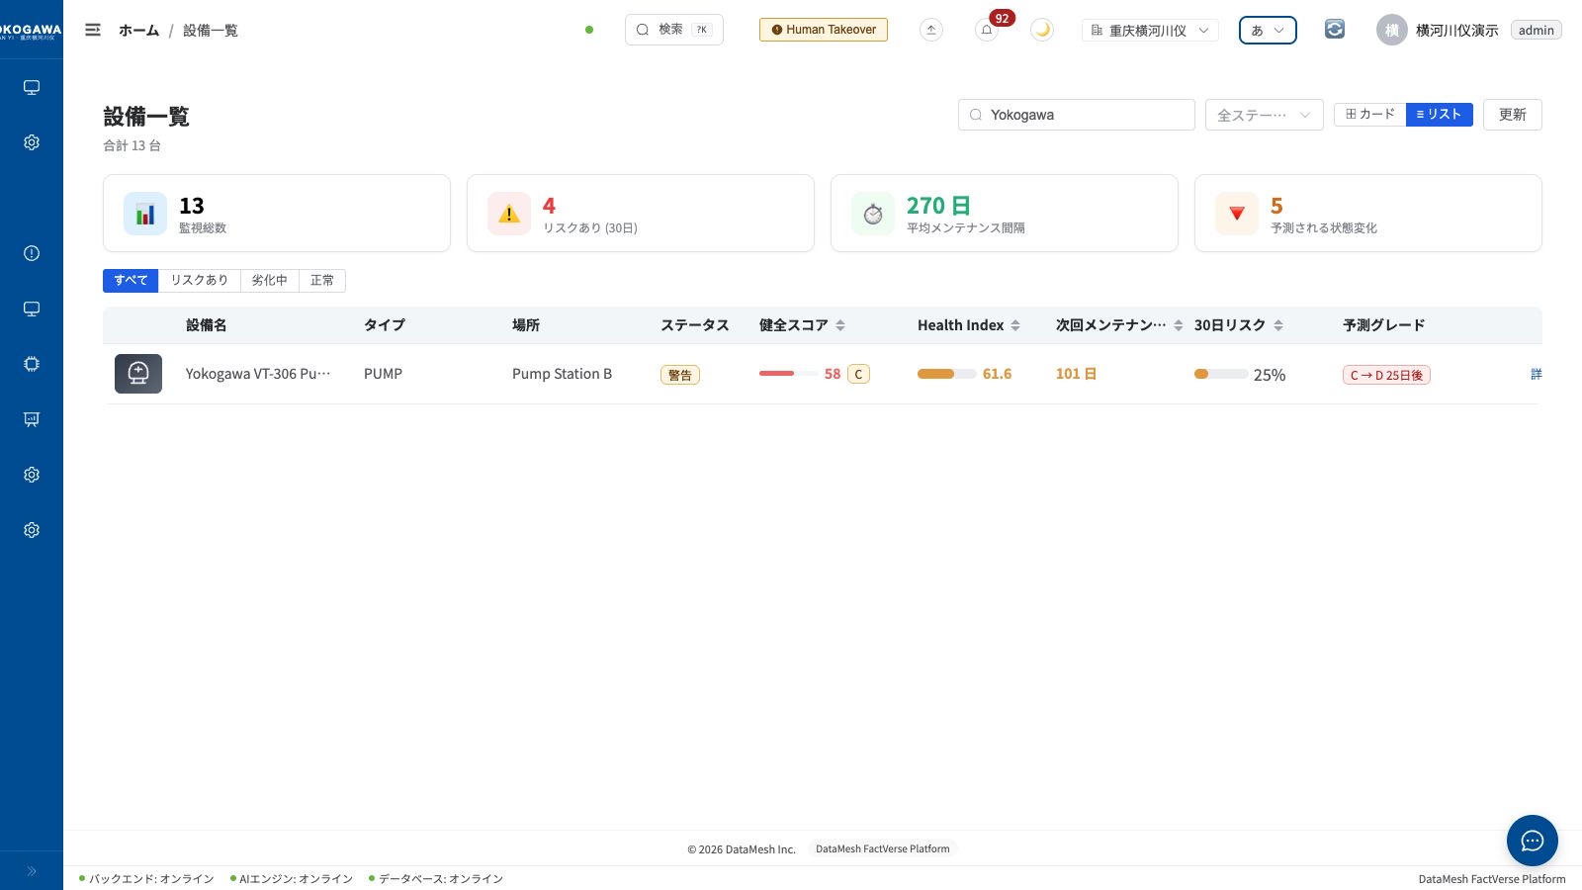Viewport: 1582px width, 890px height.
Task: Open the monitor icon just below the Yokogawa logo
Action: [32, 87]
